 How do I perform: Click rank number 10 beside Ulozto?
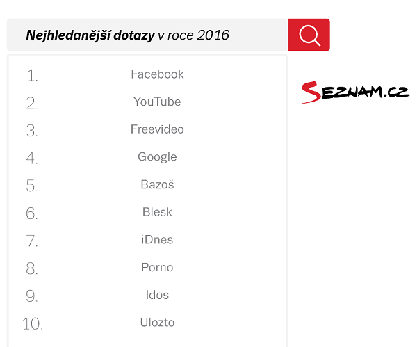tap(33, 324)
